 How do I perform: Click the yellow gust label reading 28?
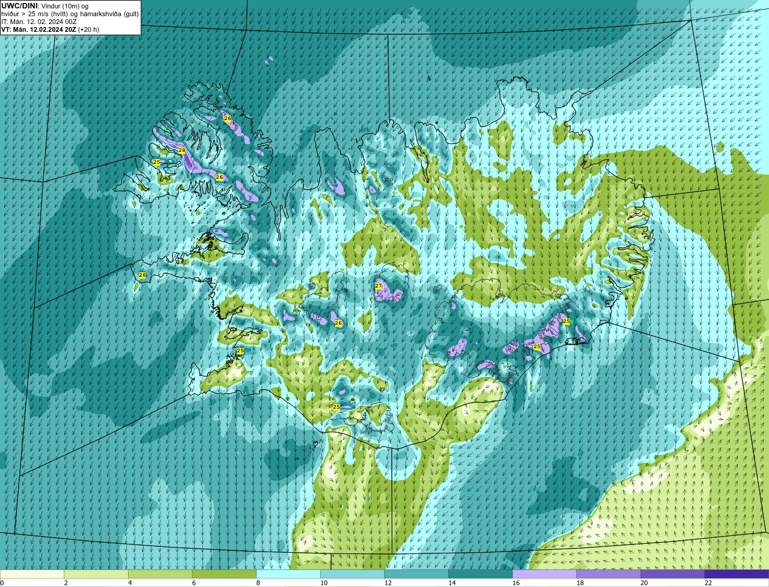click(x=182, y=151)
